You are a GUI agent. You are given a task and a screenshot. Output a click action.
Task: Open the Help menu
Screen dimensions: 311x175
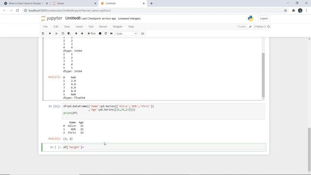click(x=131, y=27)
